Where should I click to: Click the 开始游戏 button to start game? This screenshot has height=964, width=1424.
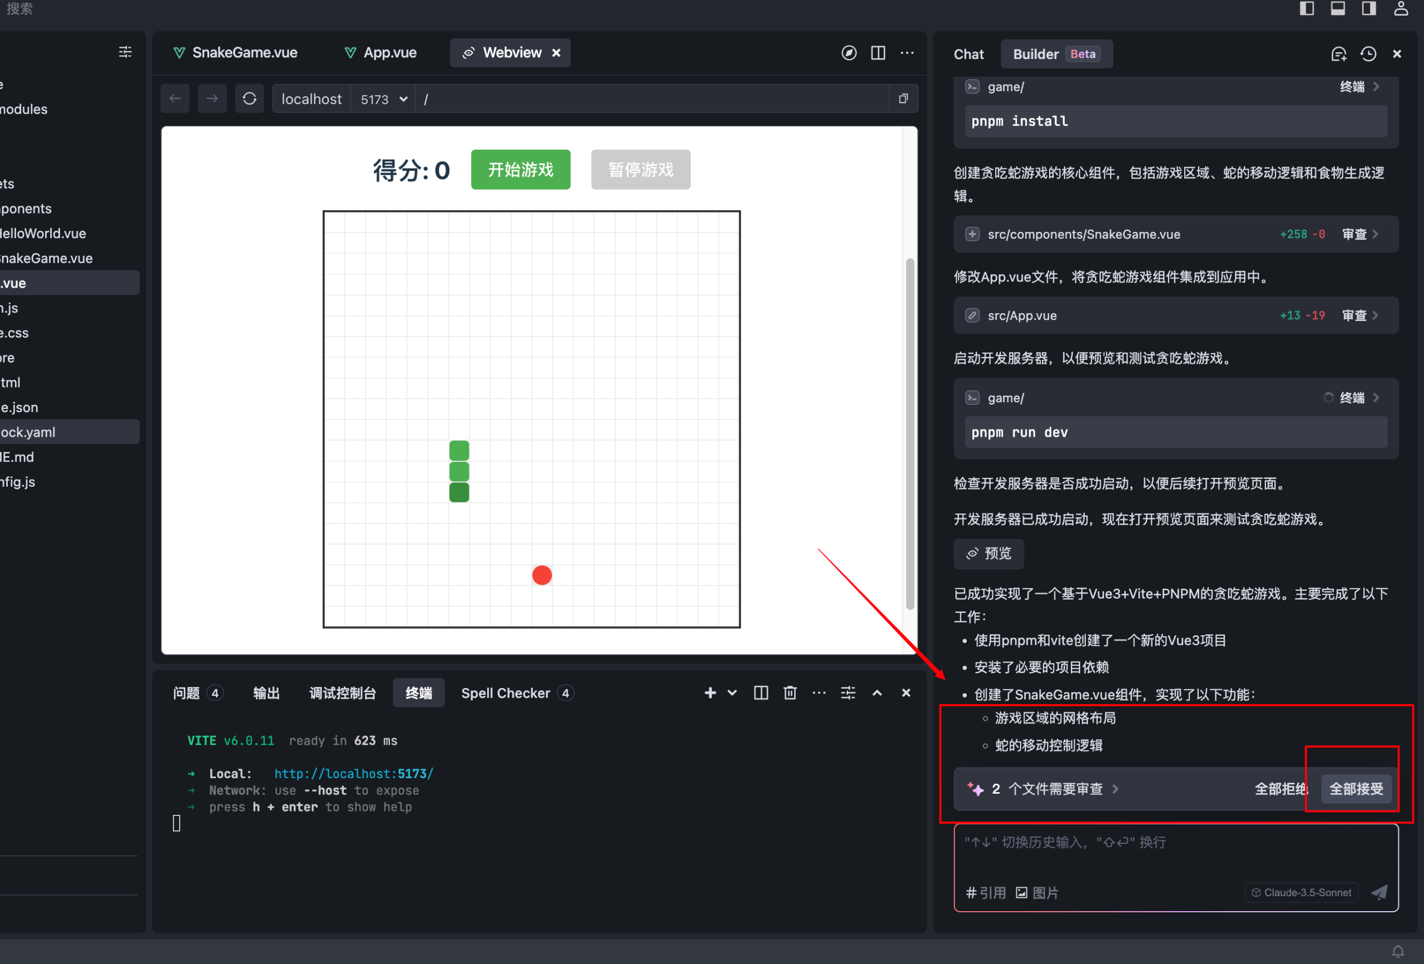pos(520,170)
